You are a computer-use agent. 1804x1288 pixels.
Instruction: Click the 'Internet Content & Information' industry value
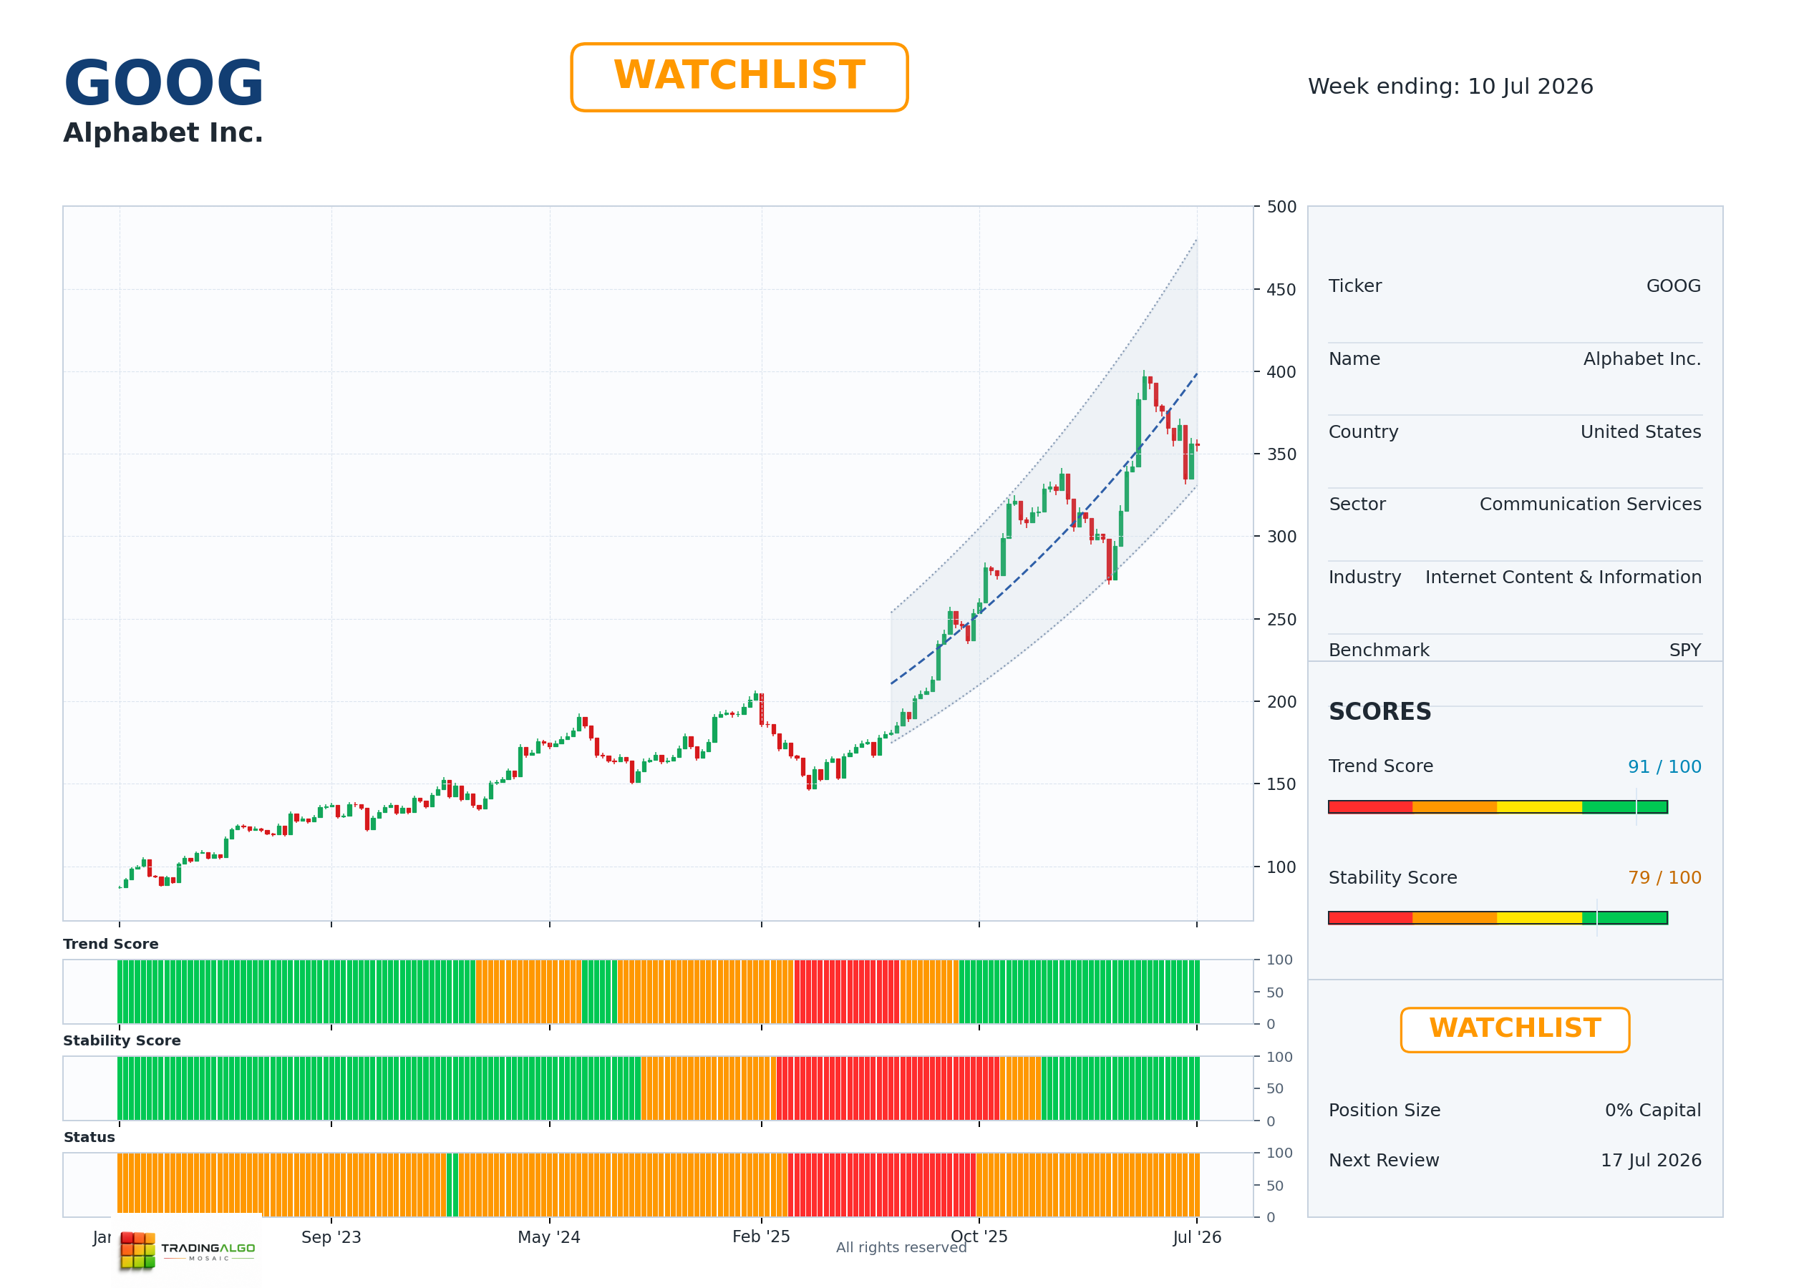tap(1563, 577)
